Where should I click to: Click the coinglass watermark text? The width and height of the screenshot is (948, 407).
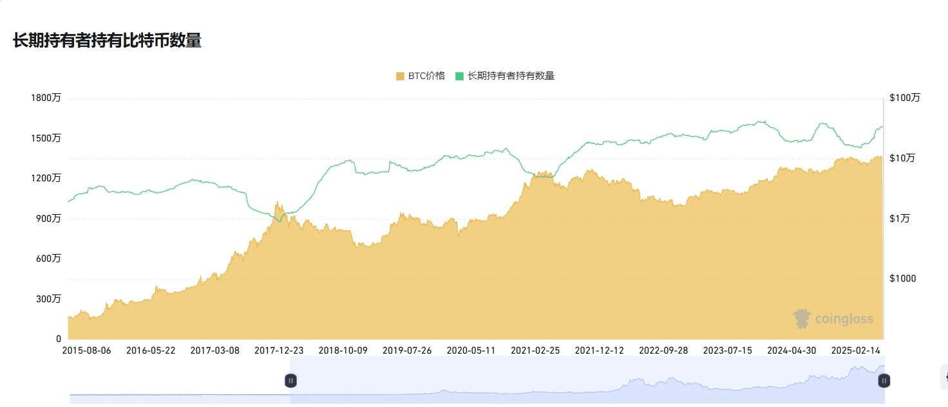click(844, 319)
